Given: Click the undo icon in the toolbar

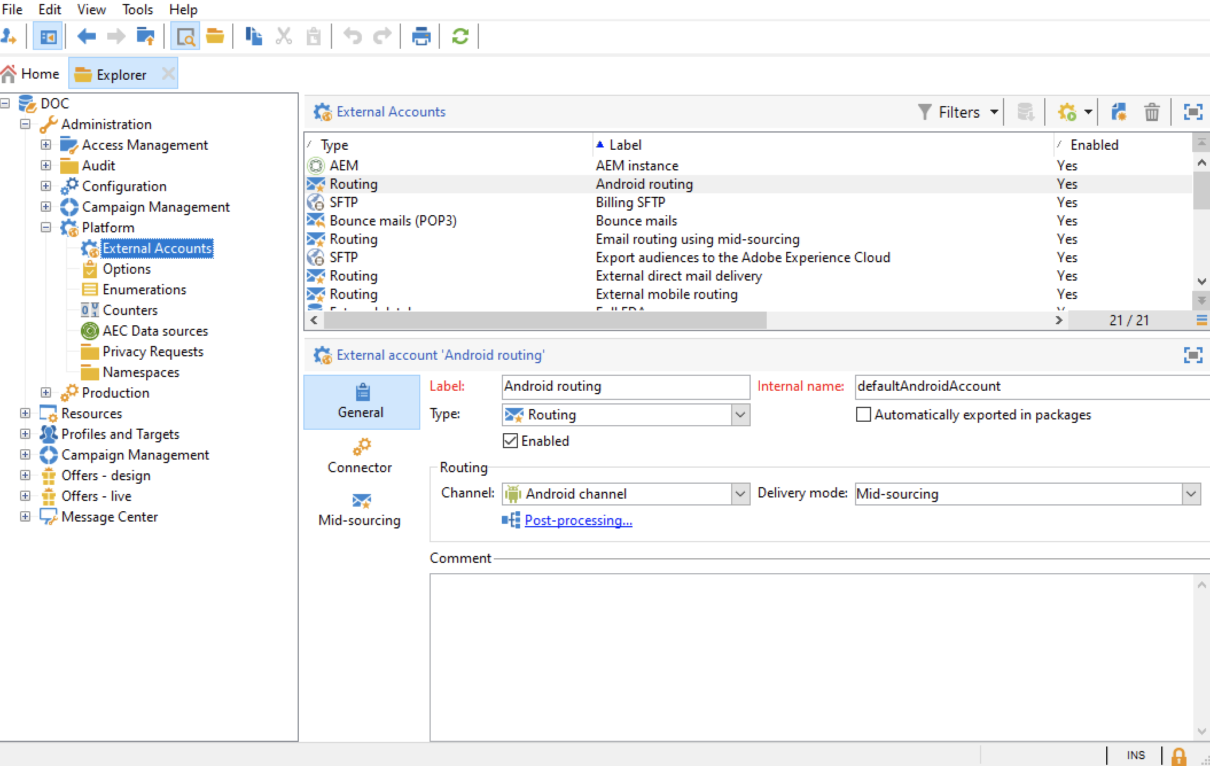Looking at the screenshot, I should coord(352,37).
